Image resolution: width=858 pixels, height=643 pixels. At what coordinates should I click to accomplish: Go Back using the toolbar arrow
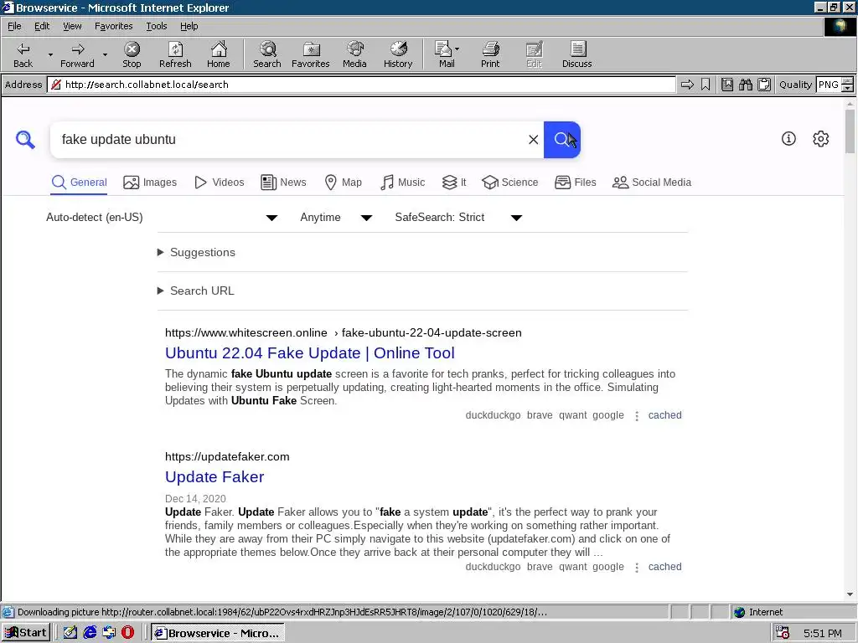[x=23, y=54]
